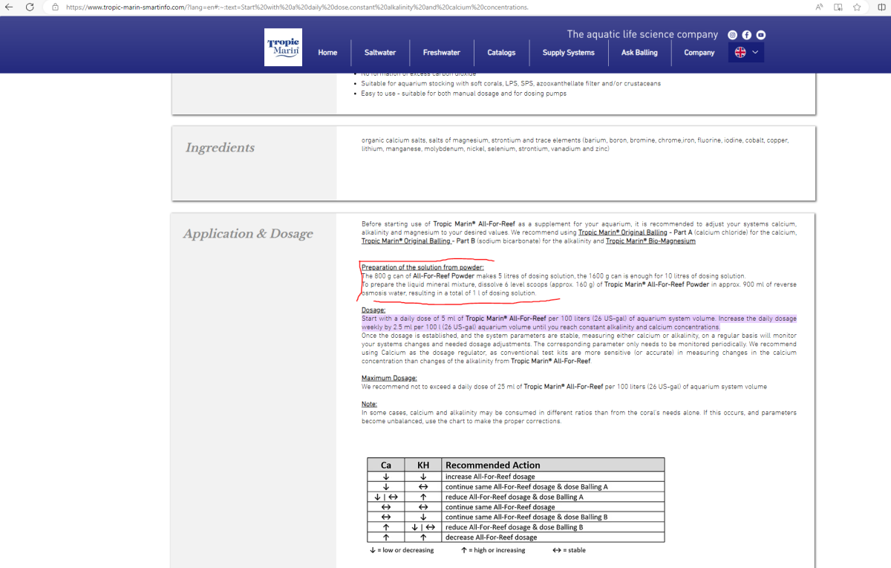Click the Tropic Marin logo

pyautogui.click(x=283, y=47)
